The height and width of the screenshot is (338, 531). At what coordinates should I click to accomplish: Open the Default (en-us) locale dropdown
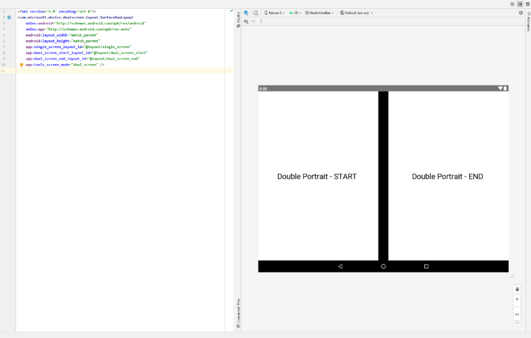[x=356, y=12]
